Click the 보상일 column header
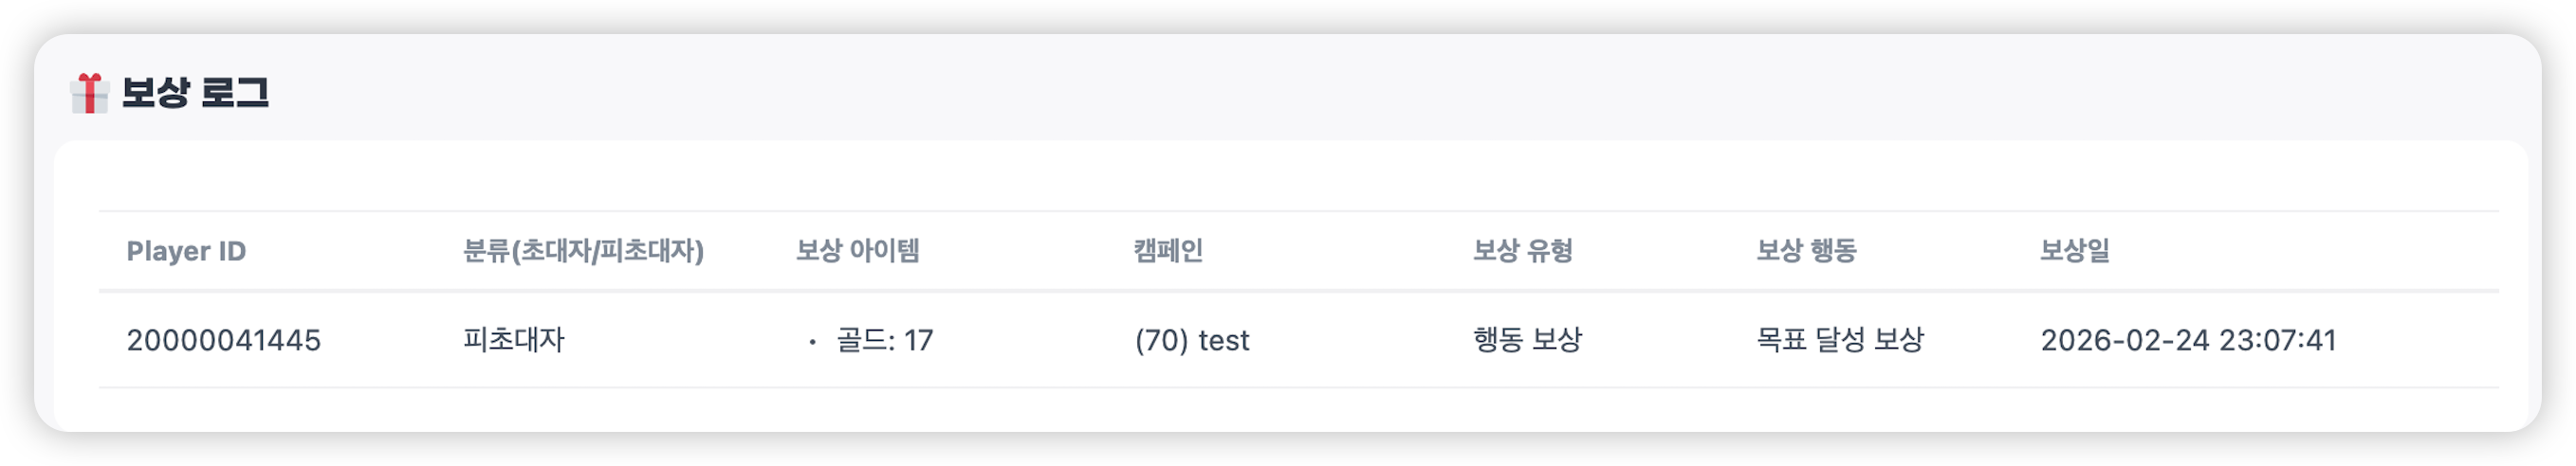The image size is (2576, 466). pos(2074,250)
